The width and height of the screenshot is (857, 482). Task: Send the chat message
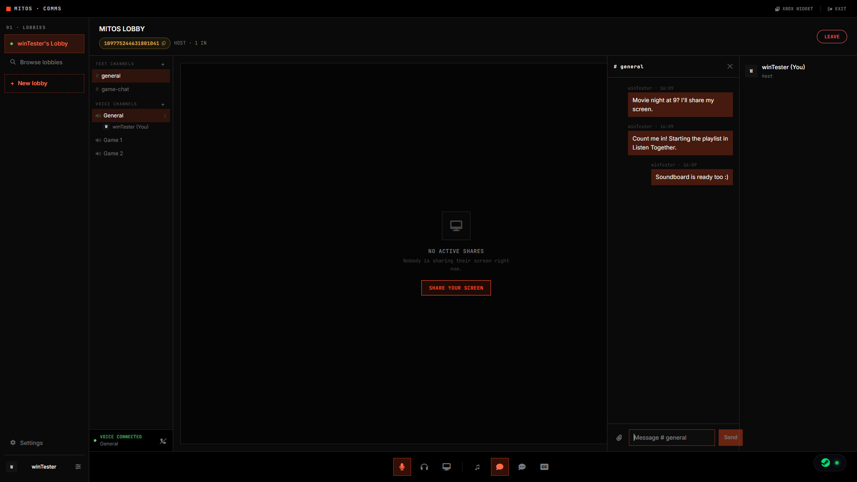(730, 438)
